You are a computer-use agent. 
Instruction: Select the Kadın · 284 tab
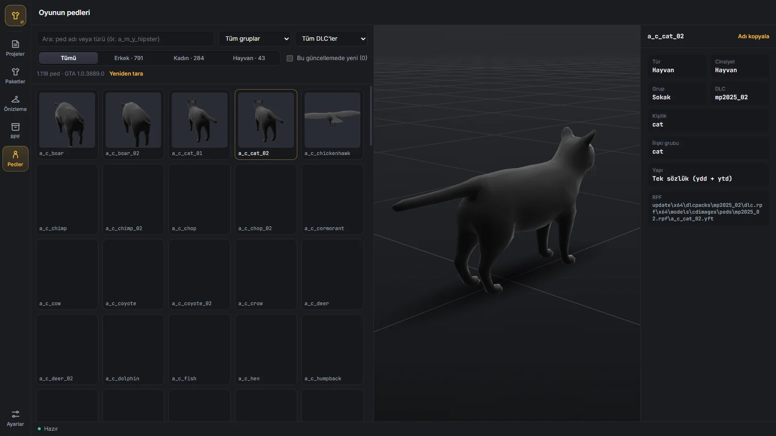point(189,58)
